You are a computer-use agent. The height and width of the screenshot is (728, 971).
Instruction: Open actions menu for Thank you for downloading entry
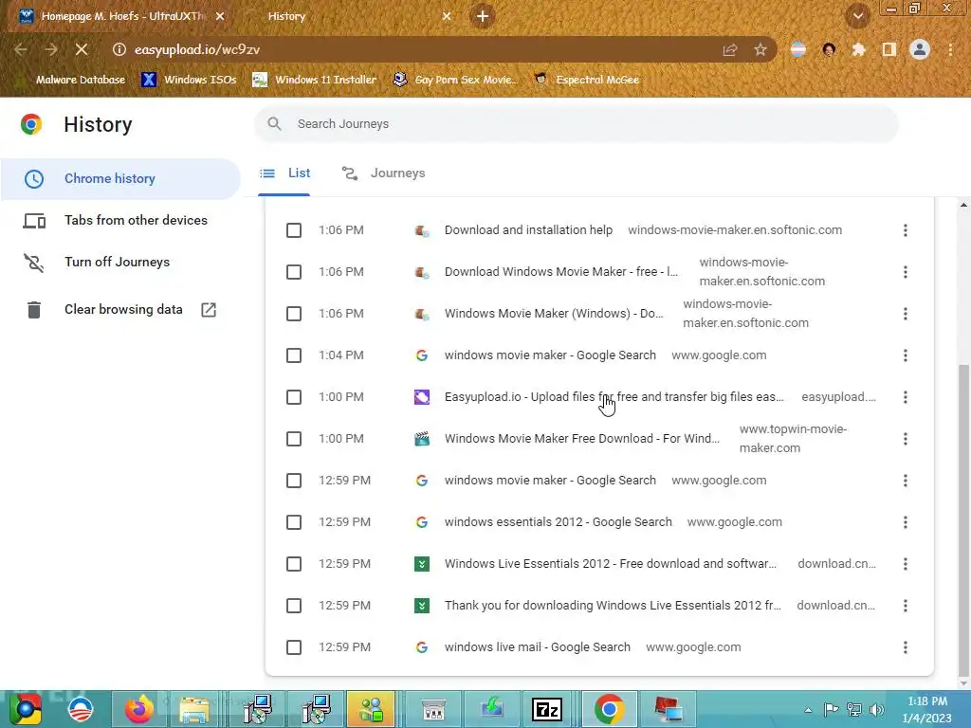905,606
